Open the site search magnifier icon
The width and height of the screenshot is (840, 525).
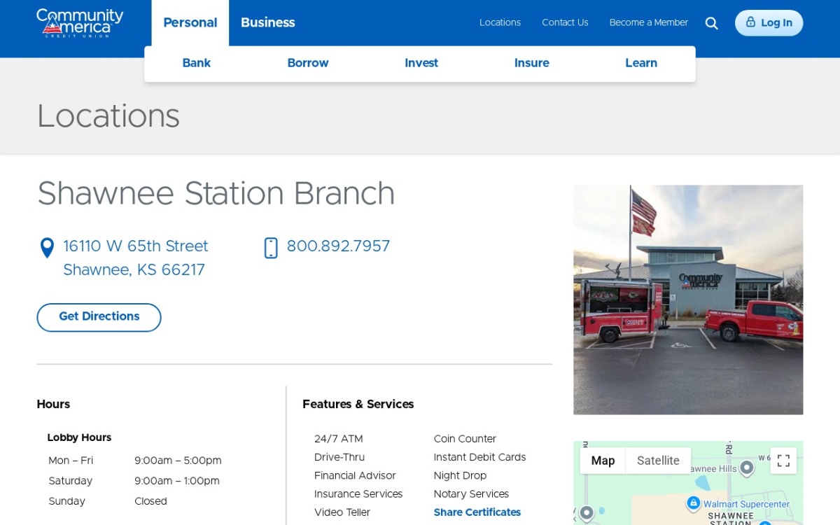pos(711,23)
